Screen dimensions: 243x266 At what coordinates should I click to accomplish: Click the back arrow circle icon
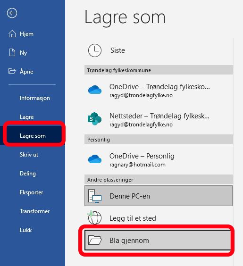[x=12, y=13]
